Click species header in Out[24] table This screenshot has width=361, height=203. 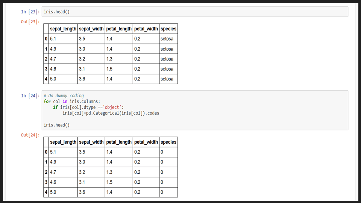pyautogui.click(x=168, y=142)
